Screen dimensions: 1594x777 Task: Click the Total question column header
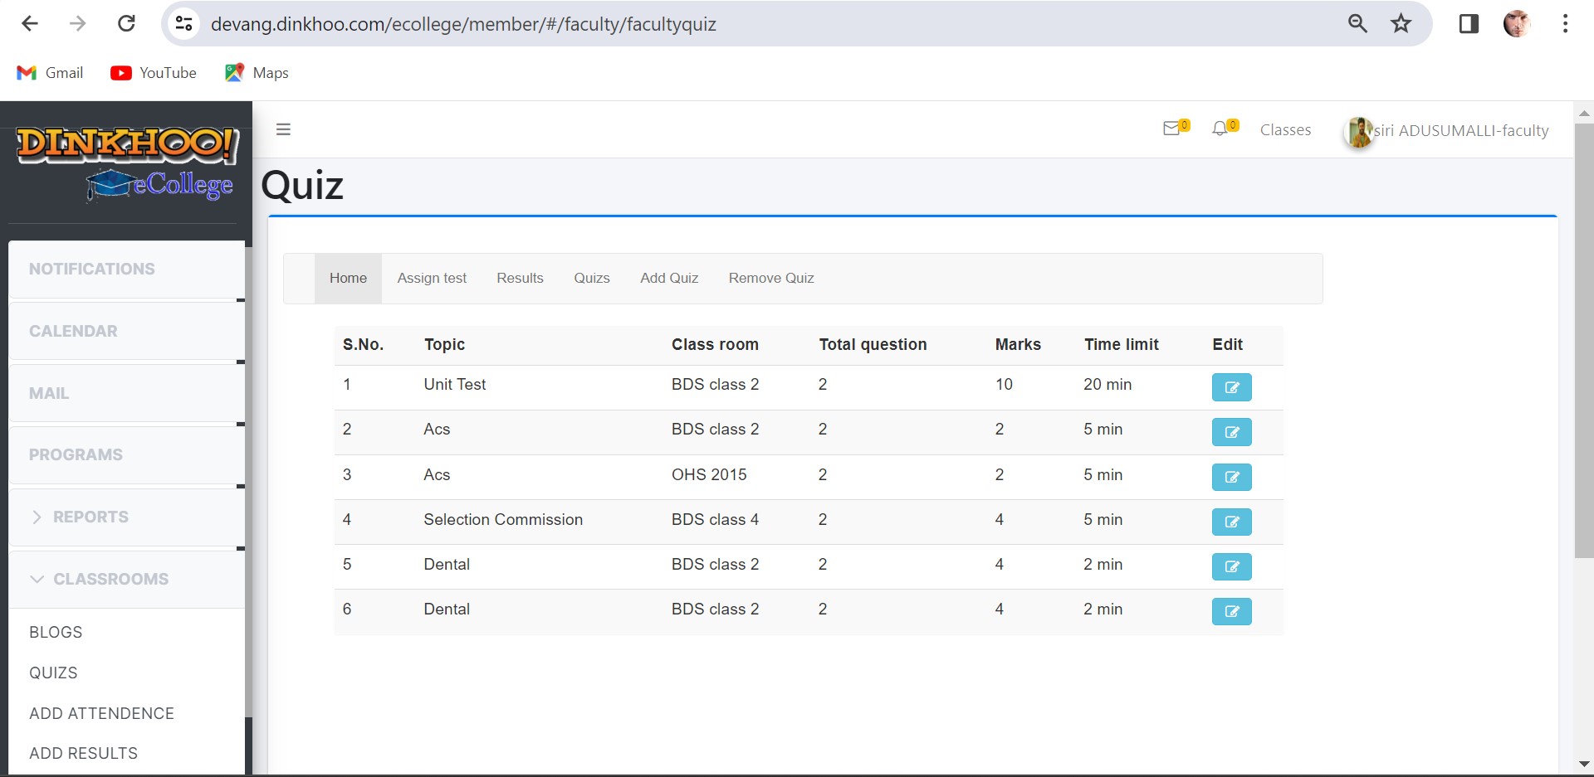tap(873, 344)
